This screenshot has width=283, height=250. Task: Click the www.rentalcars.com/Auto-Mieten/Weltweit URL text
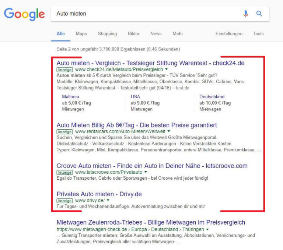click(x=120, y=131)
